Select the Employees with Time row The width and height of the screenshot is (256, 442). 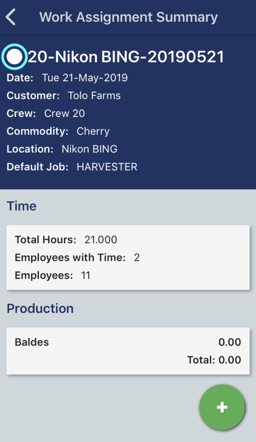(x=77, y=257)
